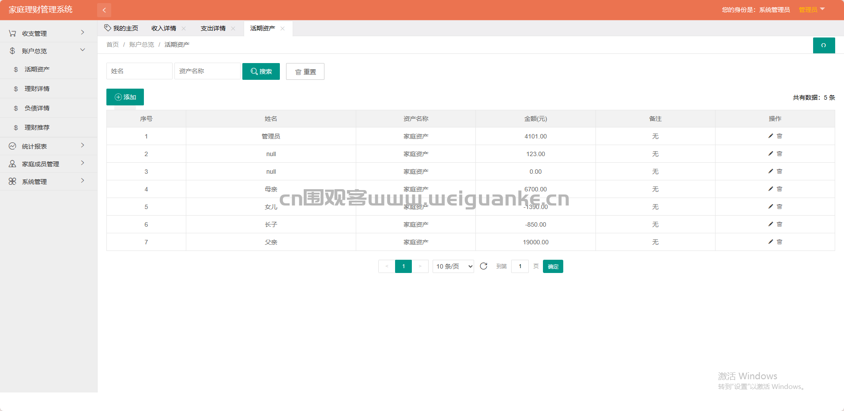Close the 活期资产 tab
Image resolution: width=844 pixels, height=411 pixels.
(x=283, y=28)
